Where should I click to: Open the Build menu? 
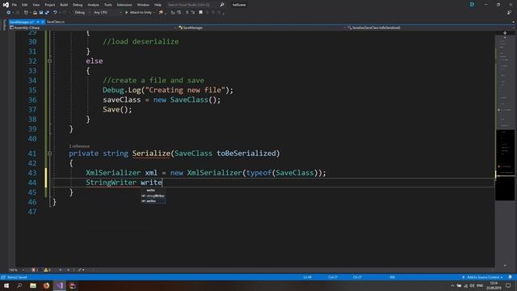[x=64, y=5]
